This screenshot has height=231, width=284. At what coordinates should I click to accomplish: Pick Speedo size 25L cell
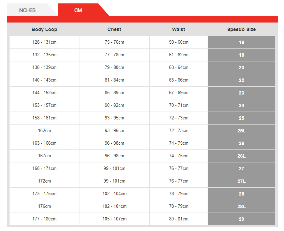241,131
